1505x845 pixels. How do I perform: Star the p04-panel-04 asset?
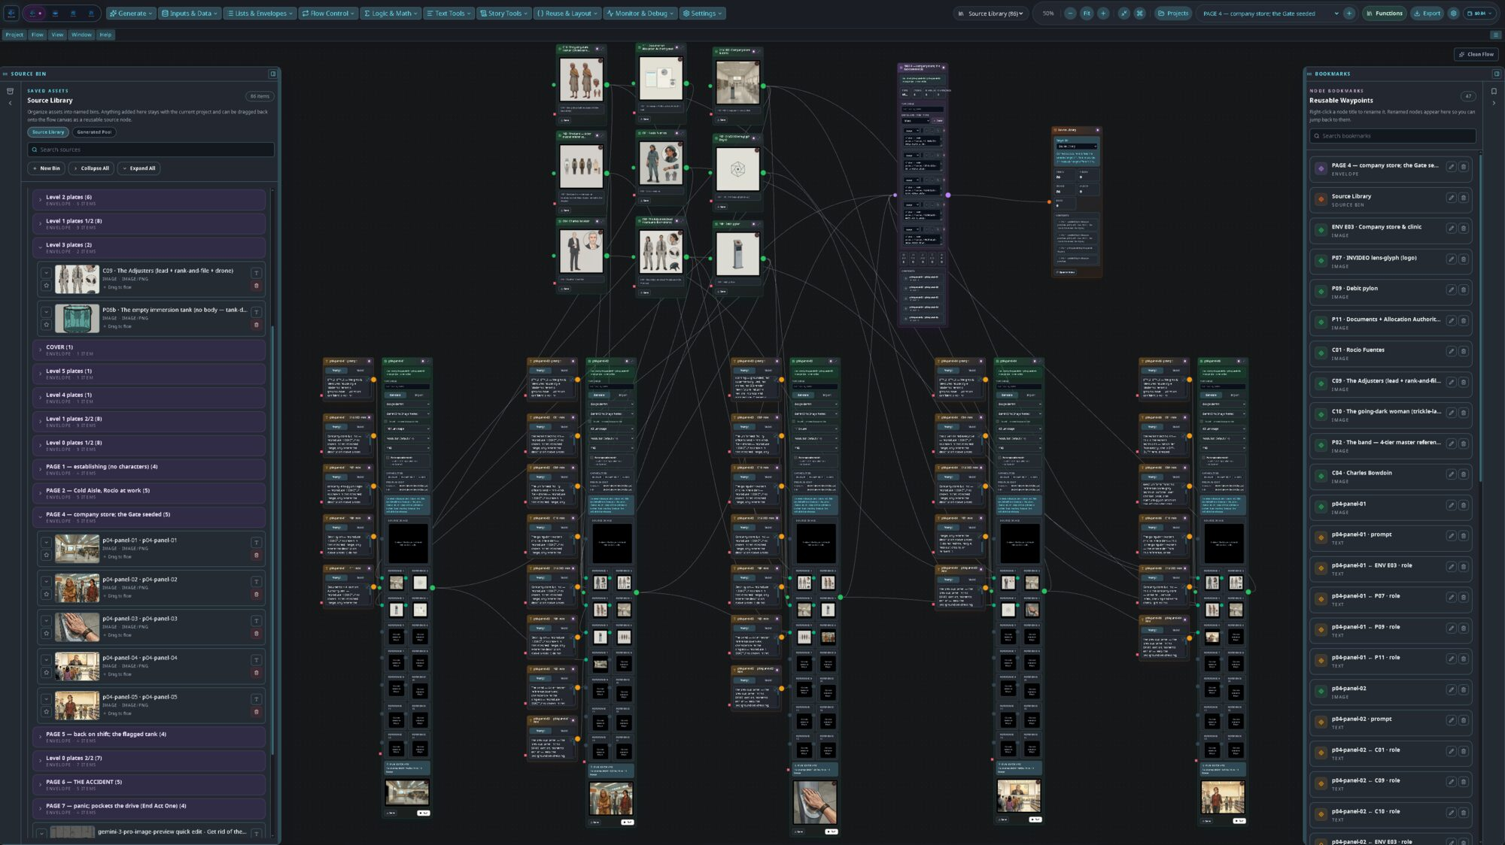tap(46, 673)
